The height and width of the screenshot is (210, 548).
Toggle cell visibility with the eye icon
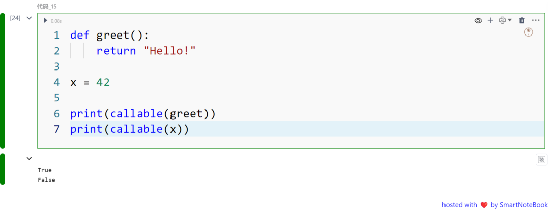tap(478, 21)
